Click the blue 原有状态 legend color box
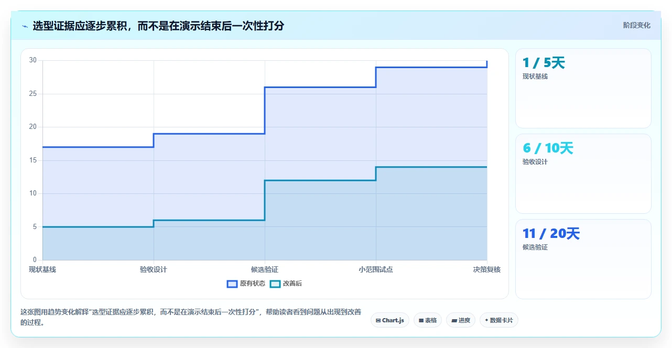 tap(232, 284)
